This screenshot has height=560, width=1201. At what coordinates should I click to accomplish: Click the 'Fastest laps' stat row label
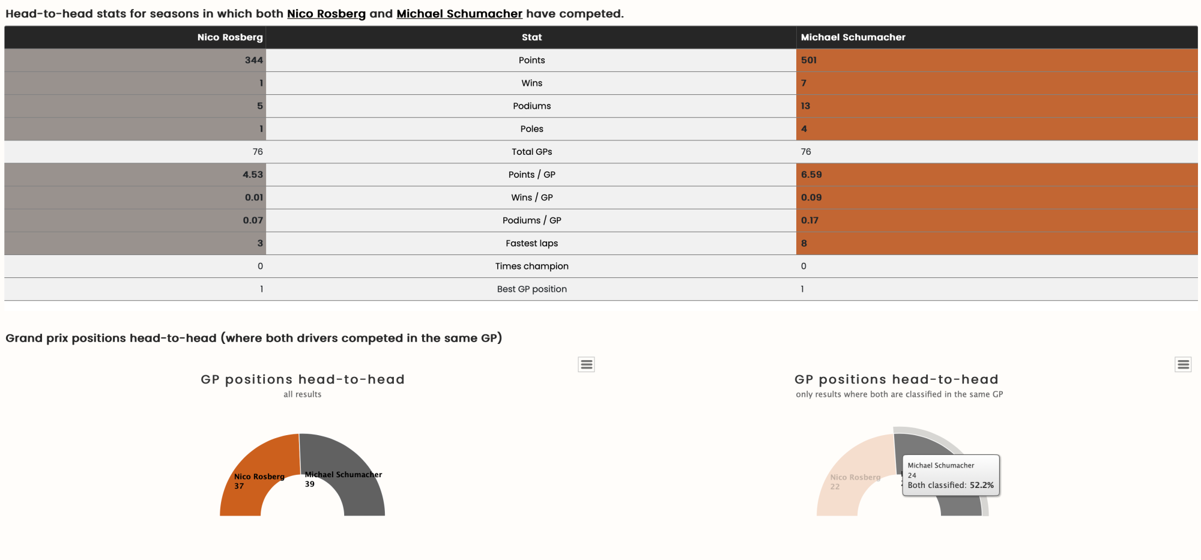tap(531, 243)
